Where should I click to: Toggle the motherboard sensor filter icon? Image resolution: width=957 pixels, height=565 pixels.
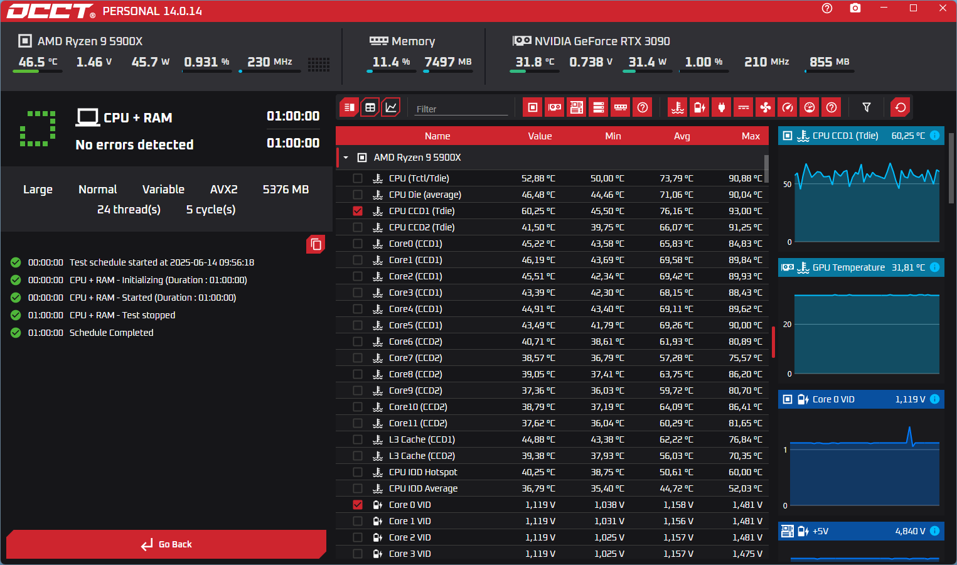(x=577, y=107)
